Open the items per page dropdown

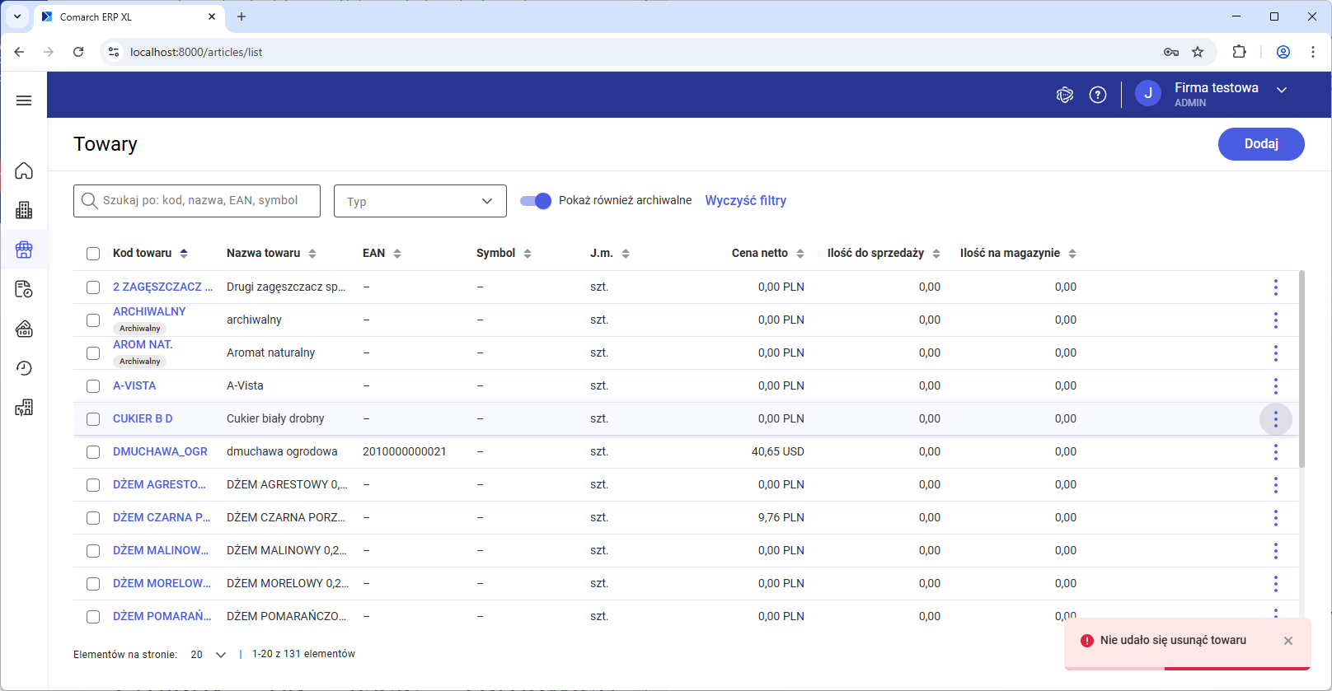tap(209, 655)
